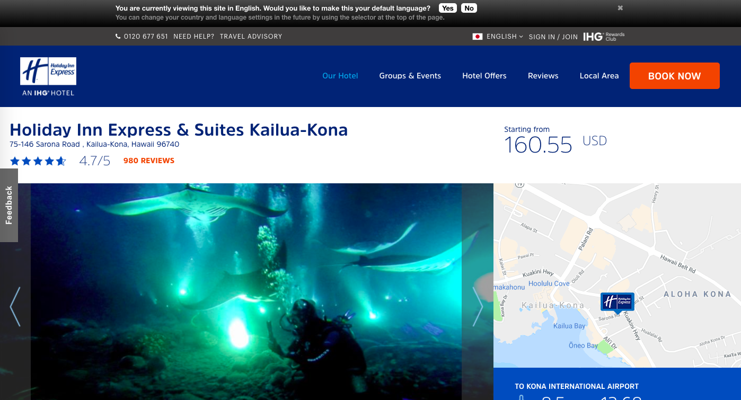Open the Our Hotel menu
This screenshot has width=741, height=400.
coord(340,76)
